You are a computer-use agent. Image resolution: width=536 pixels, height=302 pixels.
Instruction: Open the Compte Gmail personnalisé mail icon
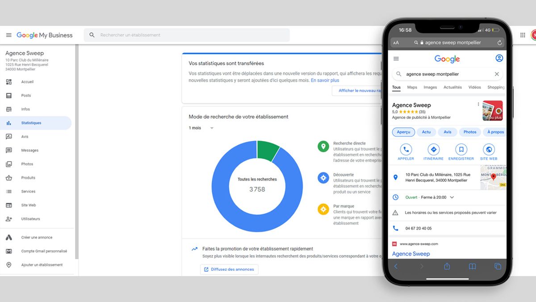(9, 251)
